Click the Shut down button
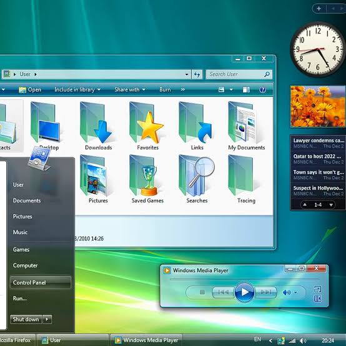 [26, 319]
